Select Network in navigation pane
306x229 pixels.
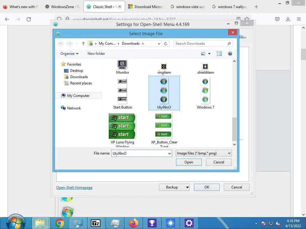[71, 108]
